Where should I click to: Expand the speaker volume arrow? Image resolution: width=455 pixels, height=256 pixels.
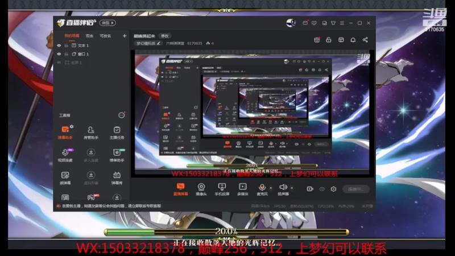pyautogui.click(x=292, y=188)
